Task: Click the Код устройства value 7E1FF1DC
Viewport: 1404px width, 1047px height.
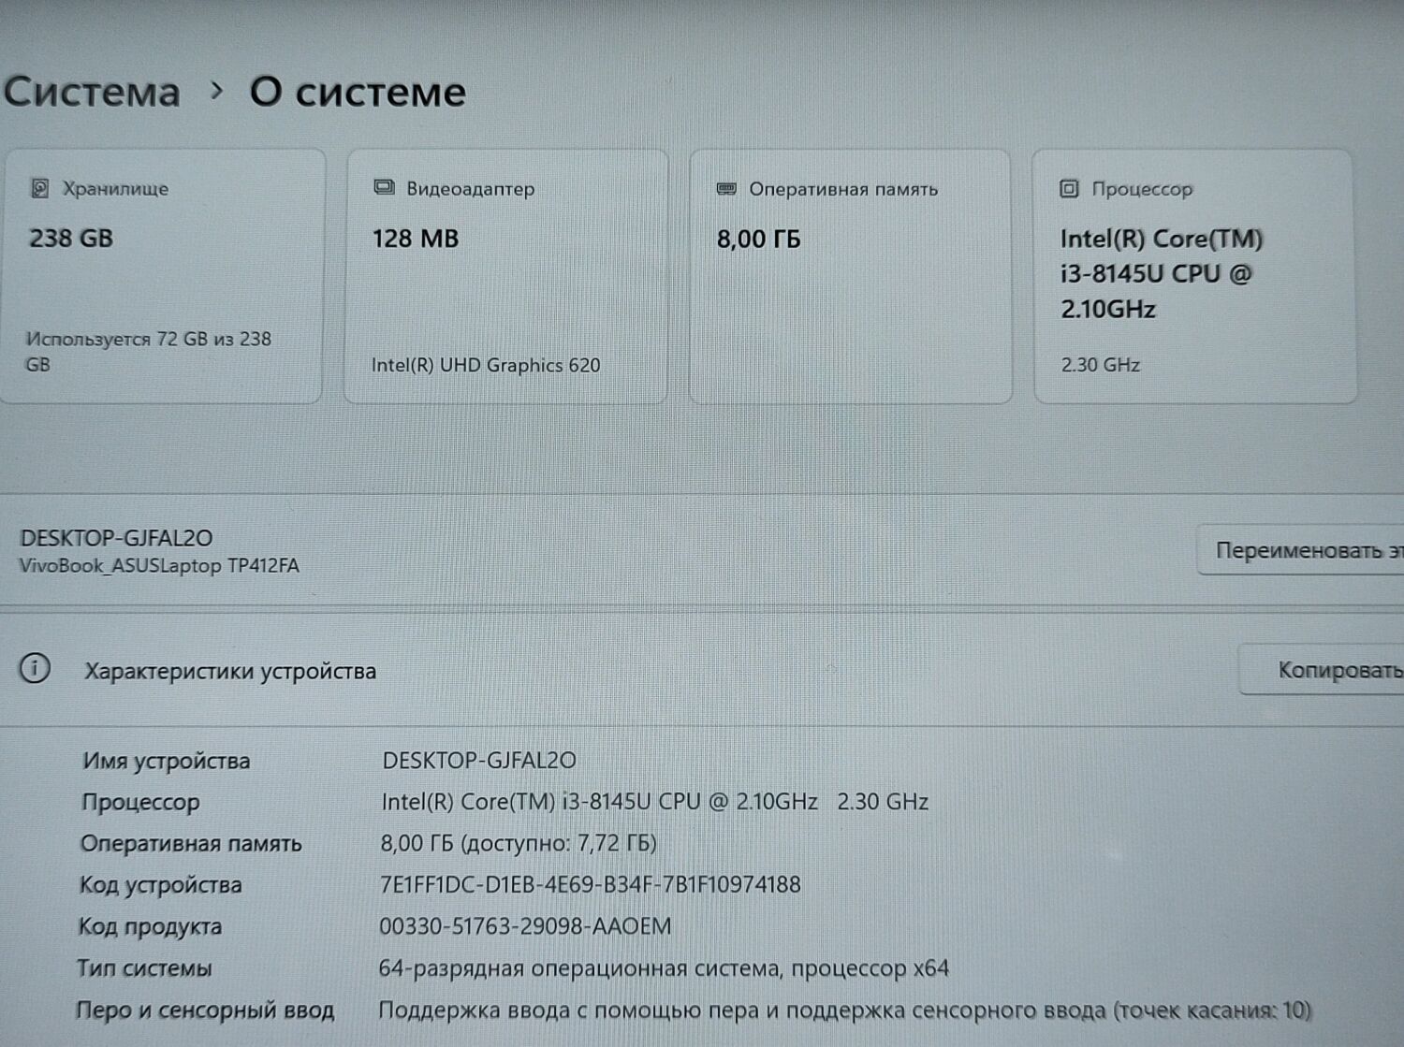Action: pyautogui.click(x=590, y=884)
